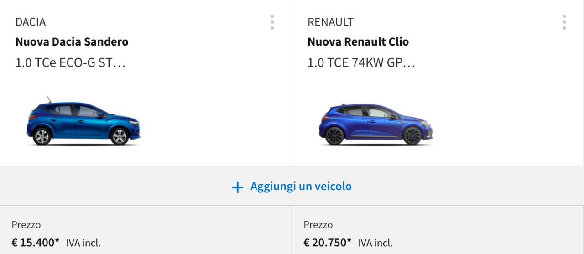Select the blue Dacia Sandero car image

tap(83, 122)
